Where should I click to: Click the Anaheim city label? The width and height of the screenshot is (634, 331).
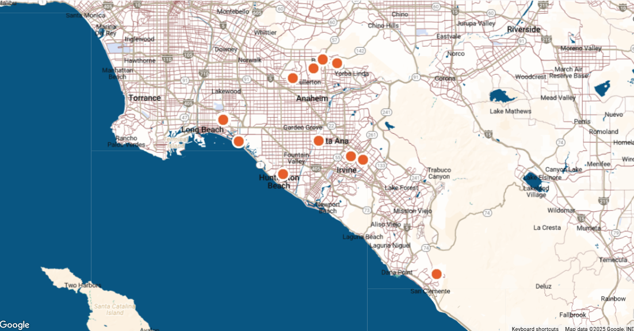point(312,99)
